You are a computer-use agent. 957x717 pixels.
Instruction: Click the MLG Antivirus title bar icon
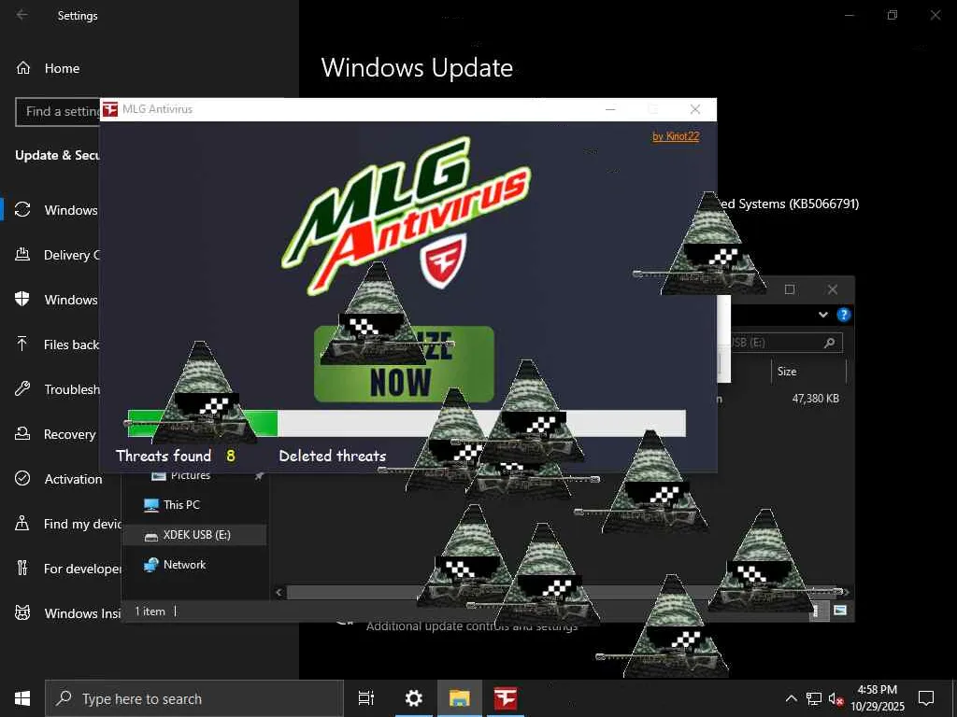coord(110,109)
